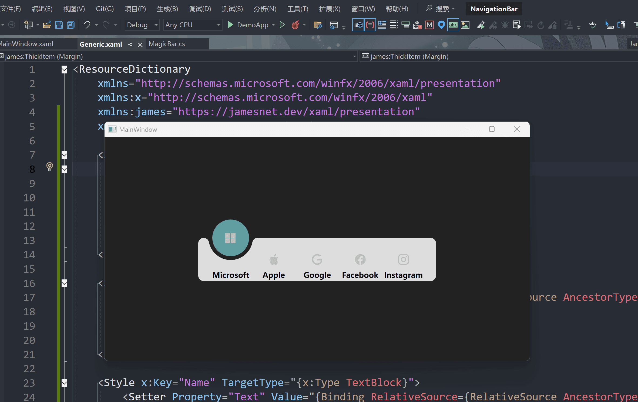
Task: Click the Hot Reload flame icon
Action: (295, 25)
